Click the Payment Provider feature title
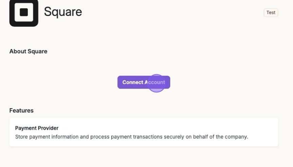This screenshot has height=167, width=293. click(x=37, y=128)
